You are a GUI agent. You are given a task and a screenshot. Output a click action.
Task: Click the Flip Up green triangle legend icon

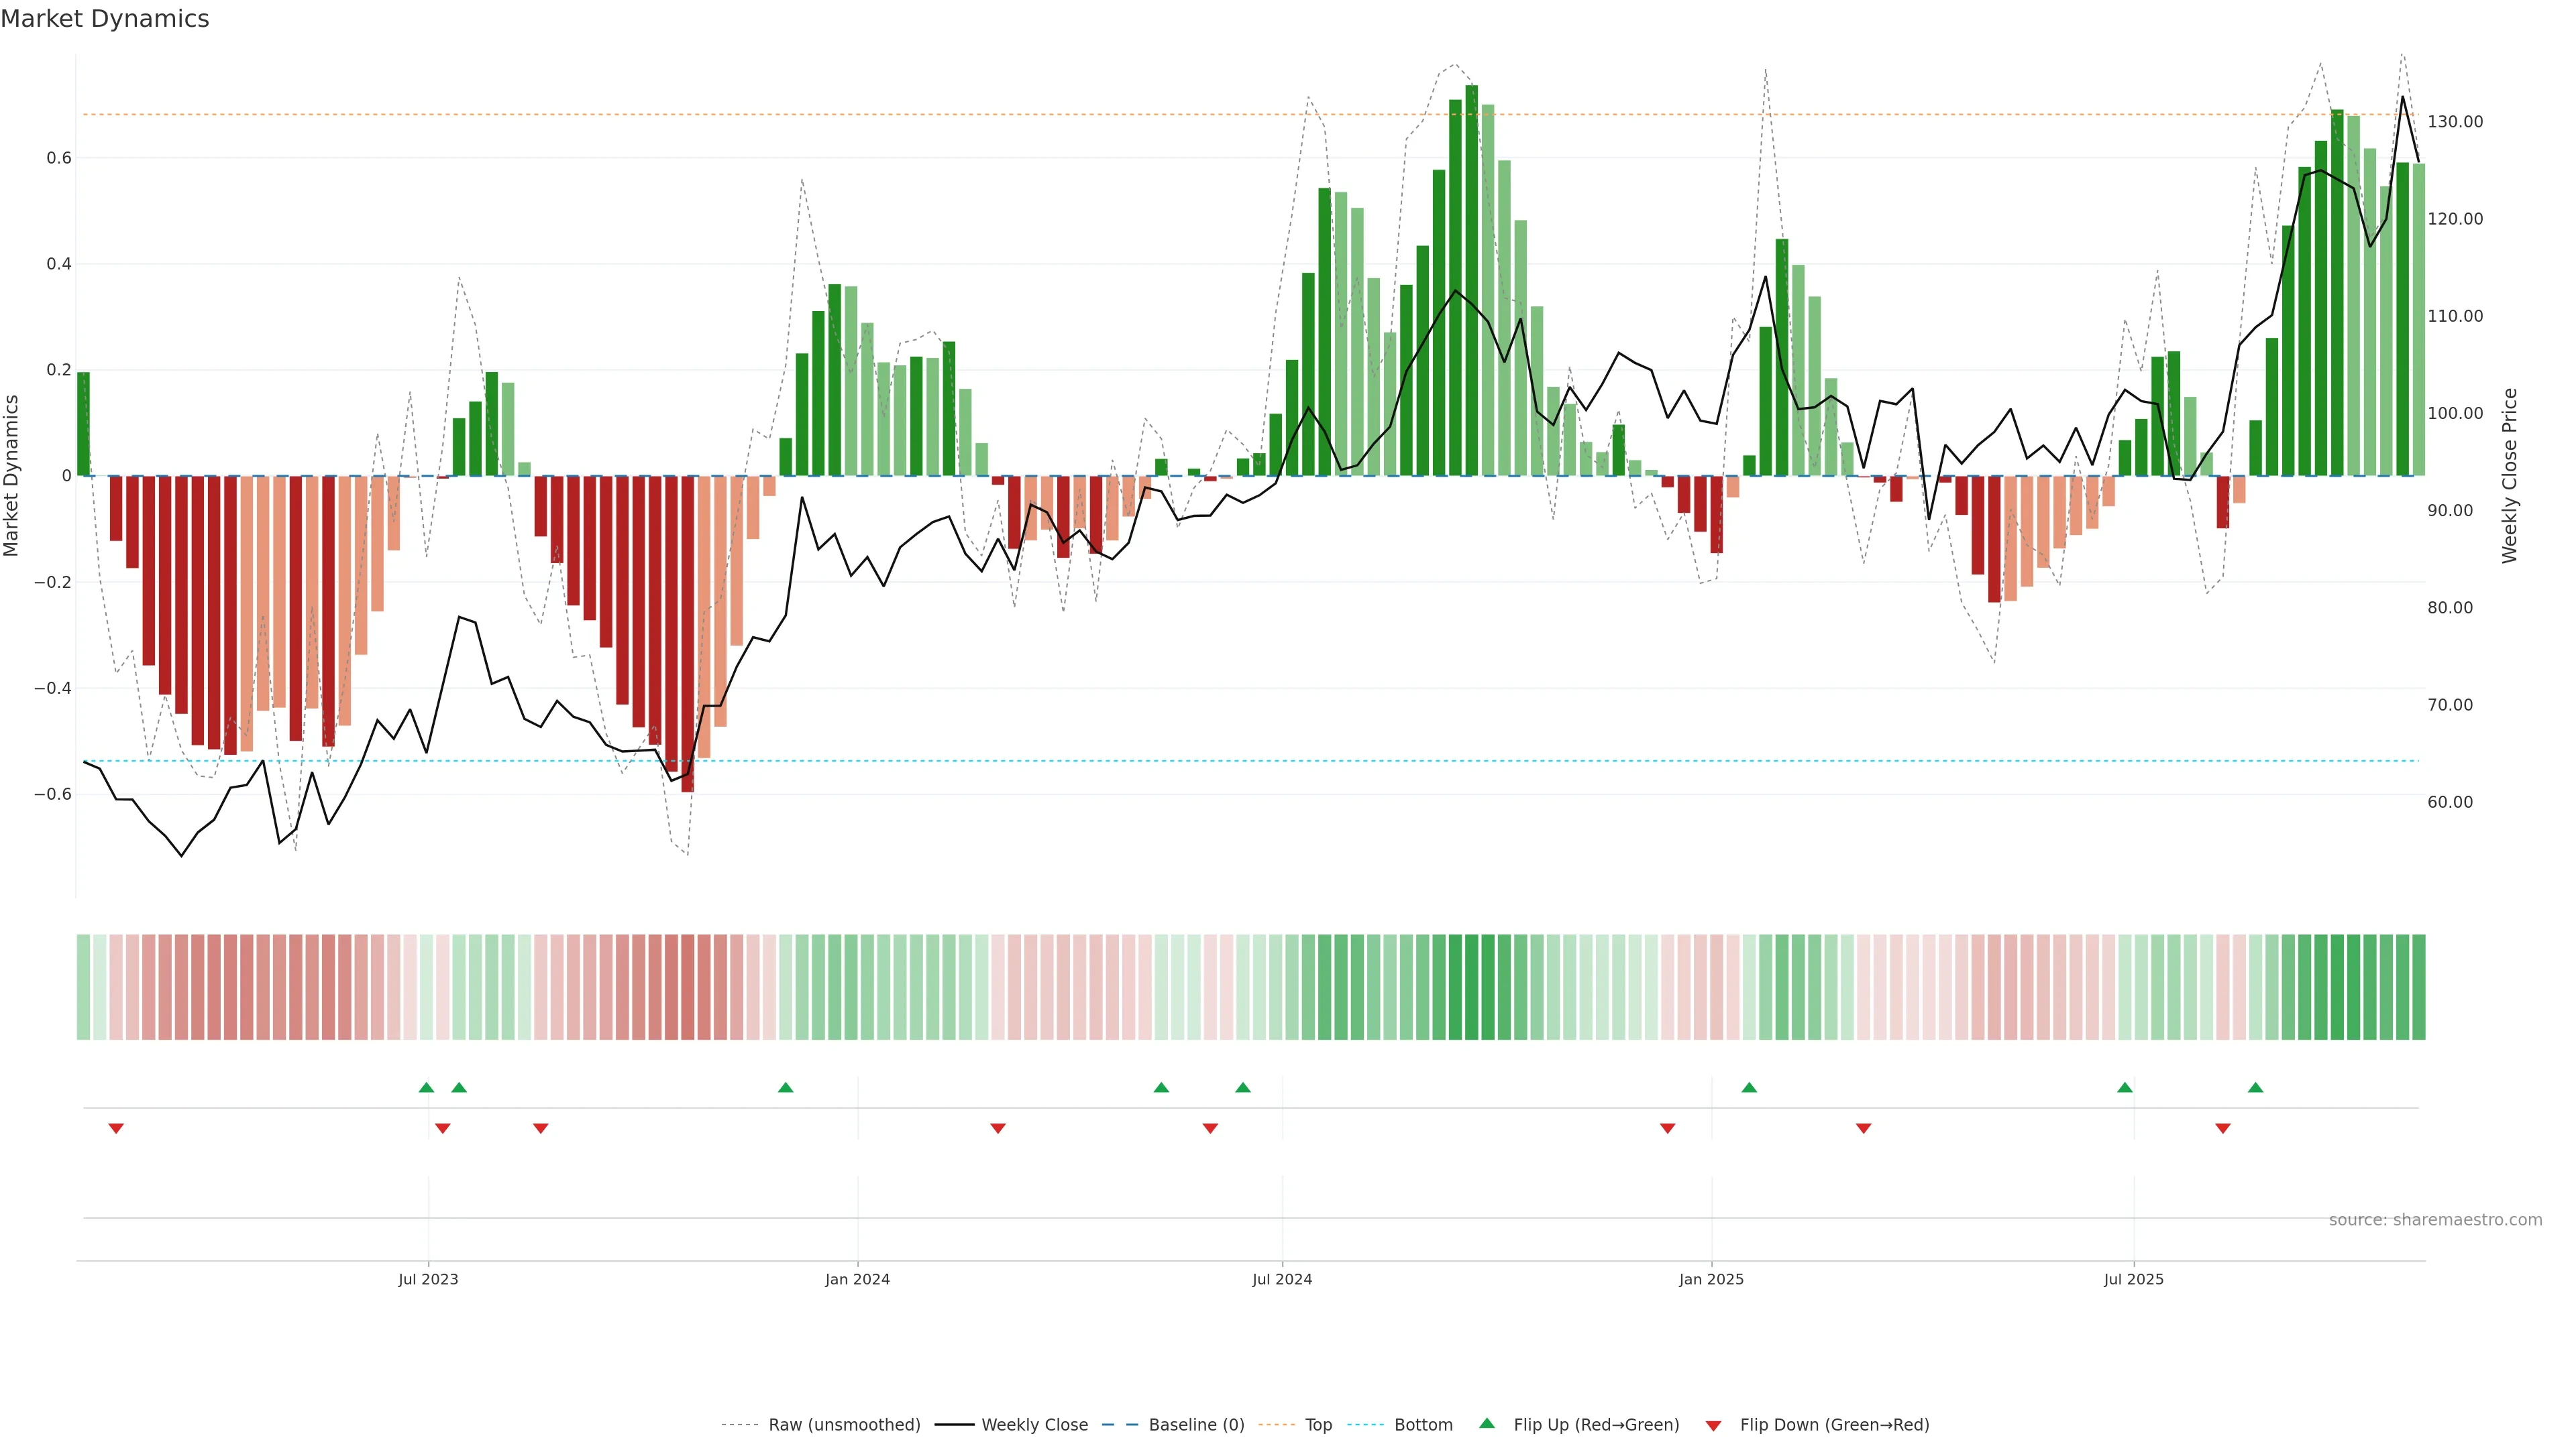tap(1487, 1423)
